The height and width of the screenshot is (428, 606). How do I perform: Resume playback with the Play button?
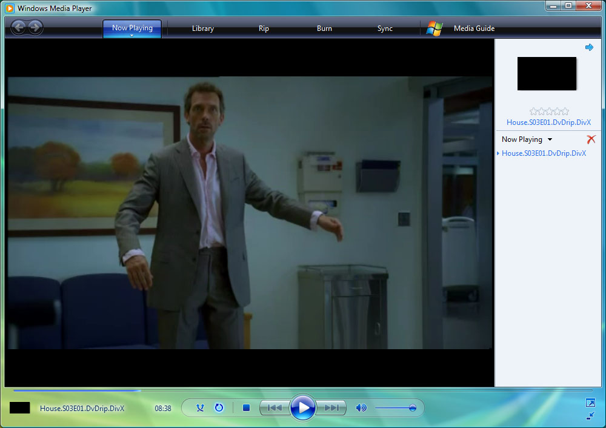tap(302, 407)
